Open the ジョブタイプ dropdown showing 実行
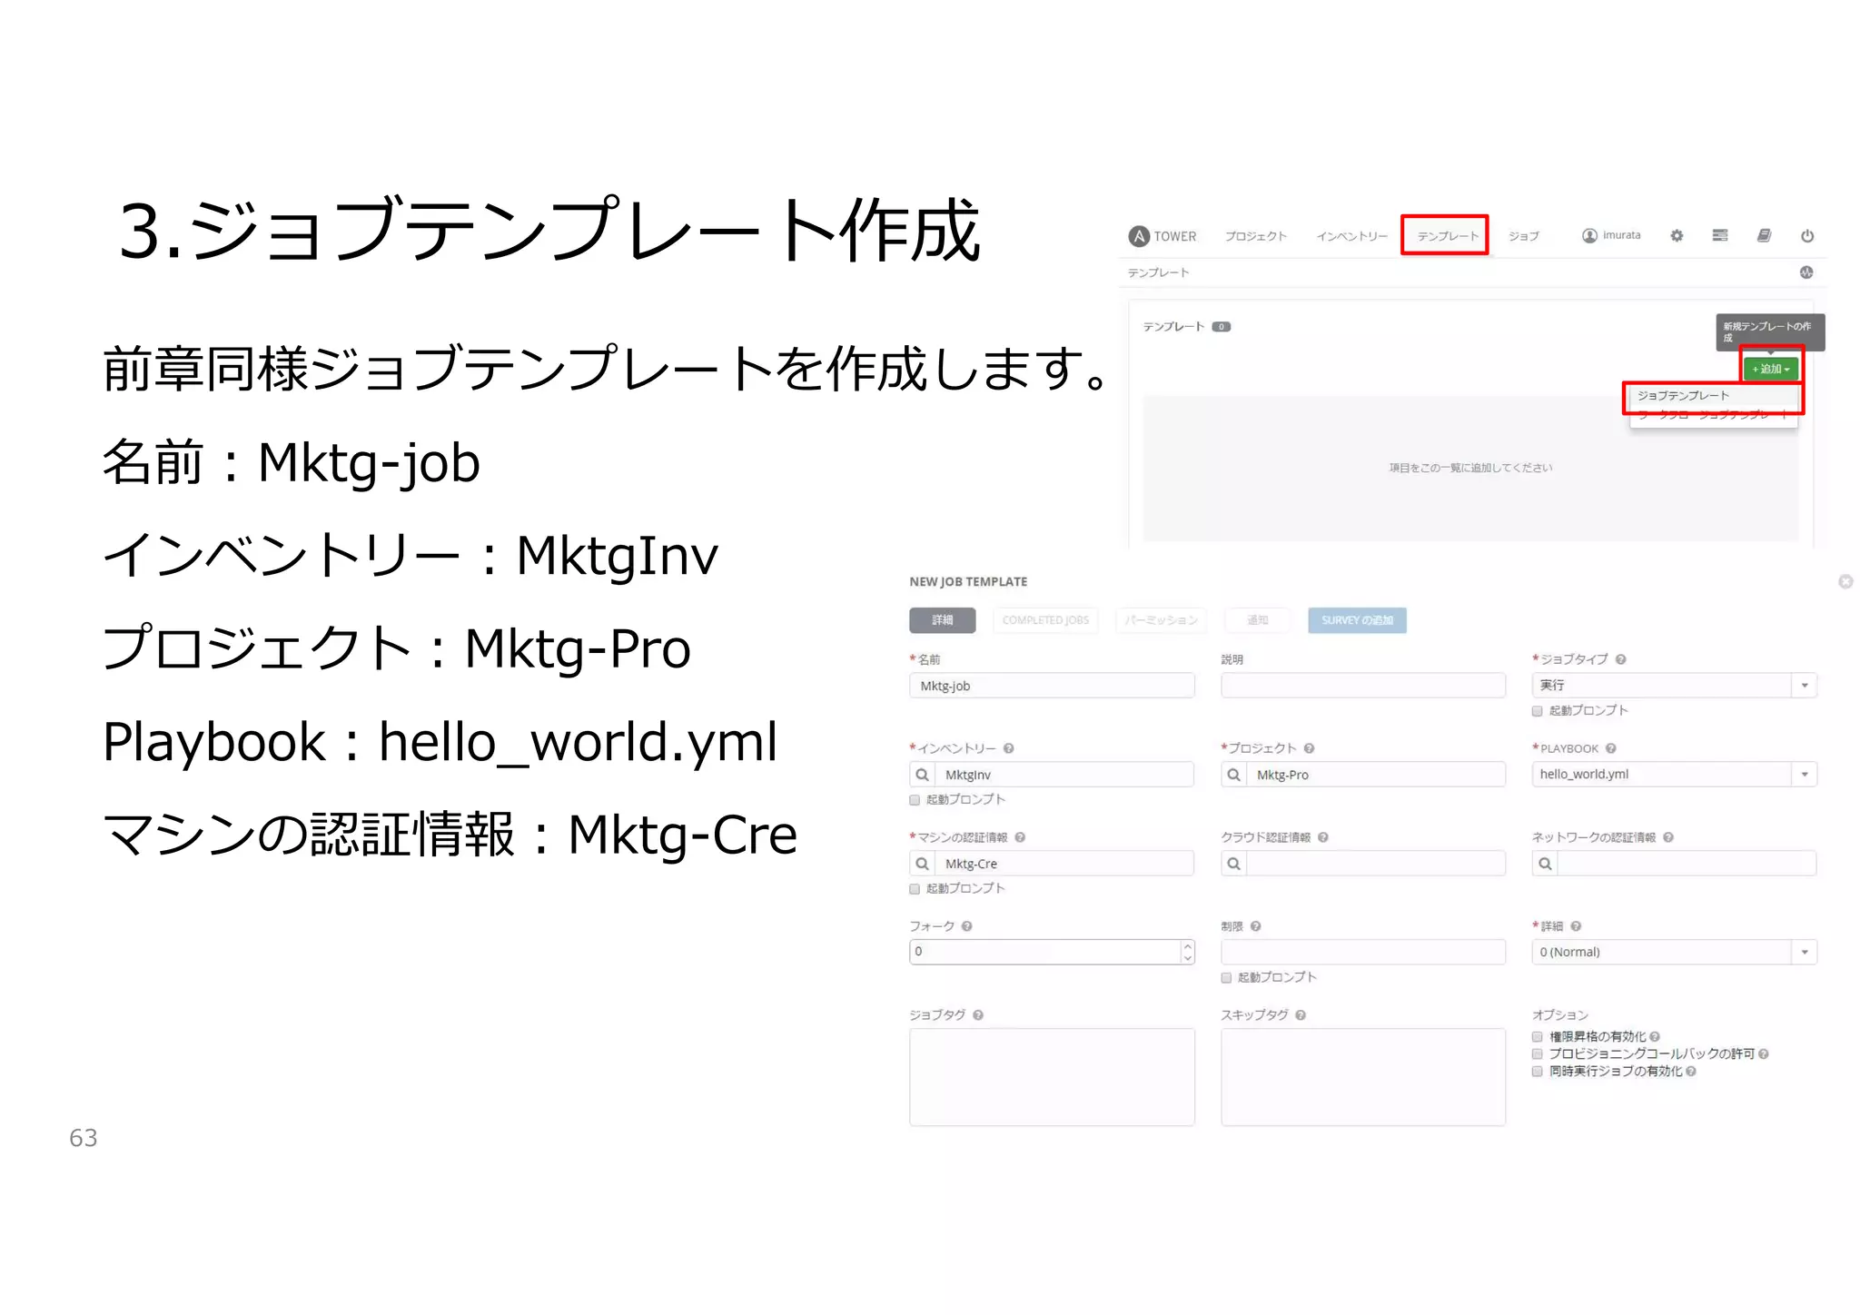Viewport: 1860px width, 1315px height. coord(1674,685)
